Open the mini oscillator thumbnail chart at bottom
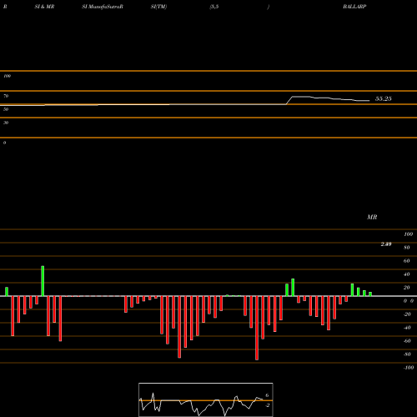Viewport: 417px width, 417px height. tap(206, 399)
